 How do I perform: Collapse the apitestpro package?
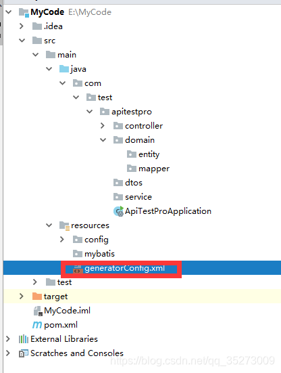click(90, 111)
